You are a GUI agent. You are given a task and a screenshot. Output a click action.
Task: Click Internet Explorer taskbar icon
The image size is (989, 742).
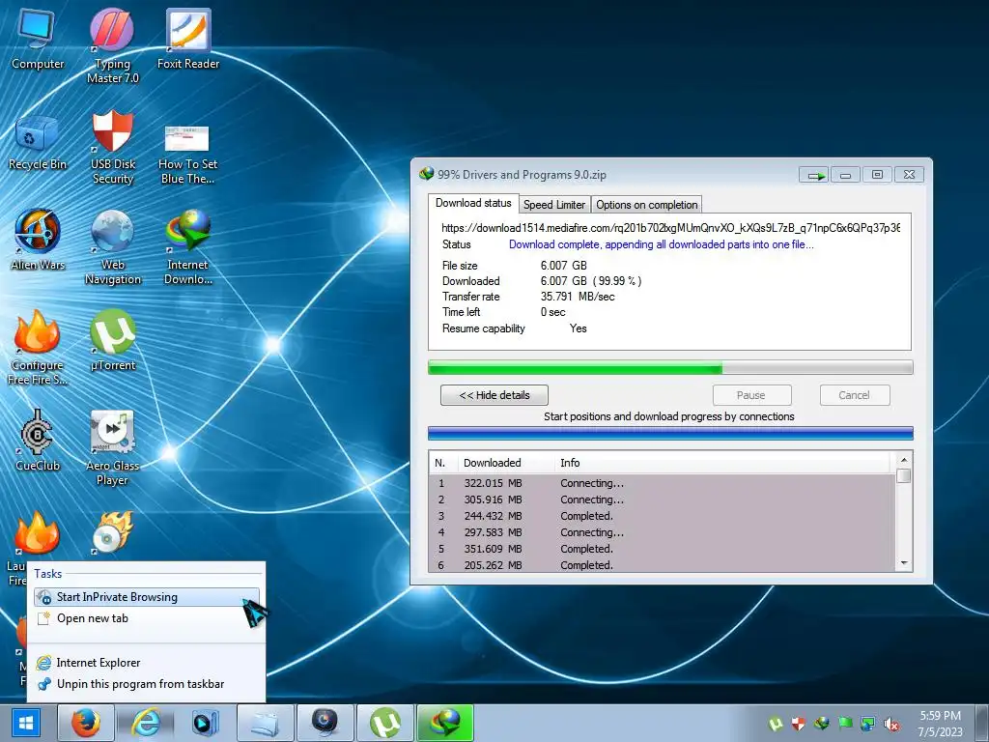(145, 723)
